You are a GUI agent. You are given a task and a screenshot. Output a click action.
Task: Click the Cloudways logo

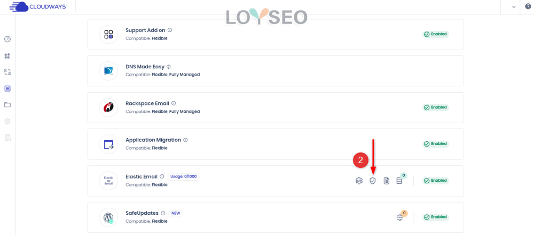[37, 6]
